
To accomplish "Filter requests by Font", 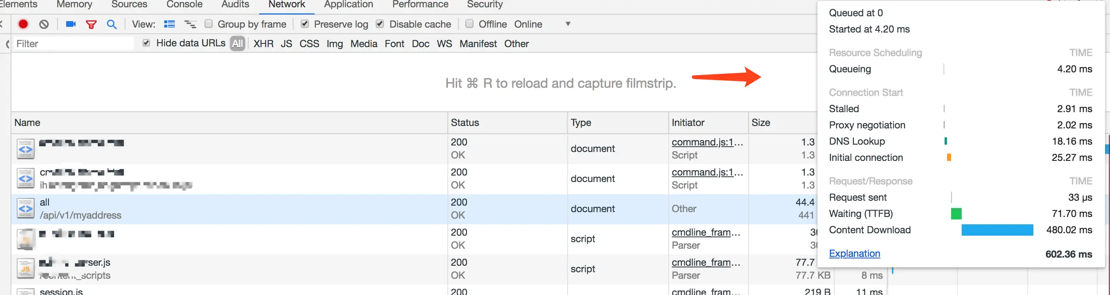I will tap(394, 44).
